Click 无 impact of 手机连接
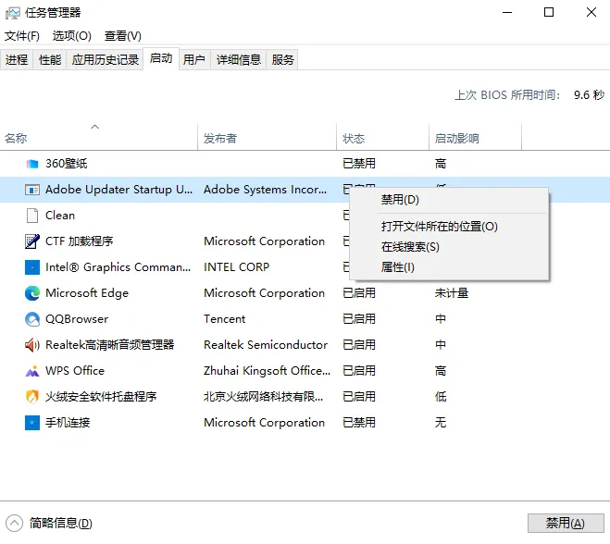This screenshot has height=544, width=610. point(441,423)
